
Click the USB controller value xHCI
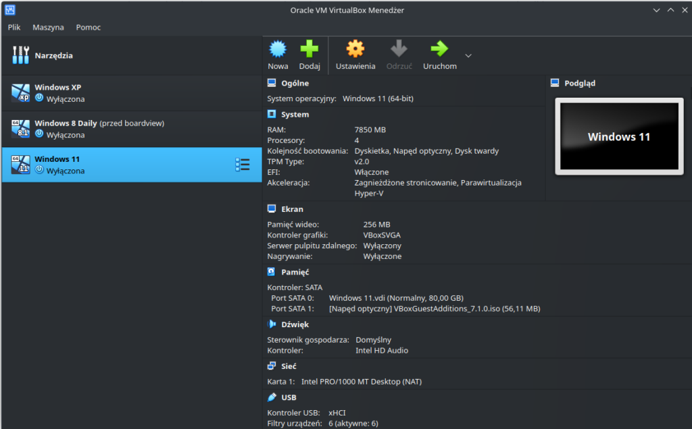click(337, 413)
